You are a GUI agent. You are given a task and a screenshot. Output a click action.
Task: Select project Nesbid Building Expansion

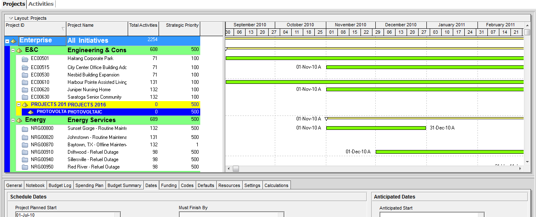click(94, 75)
